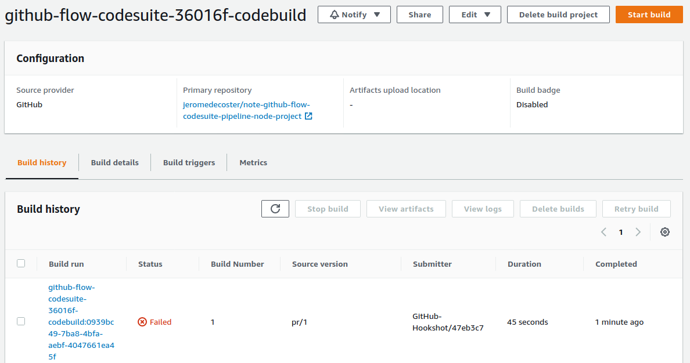Click source version pr/1 cell
The width and height of the screenshot is (690, 363).
pyautogui.click(x=299, y=322)
